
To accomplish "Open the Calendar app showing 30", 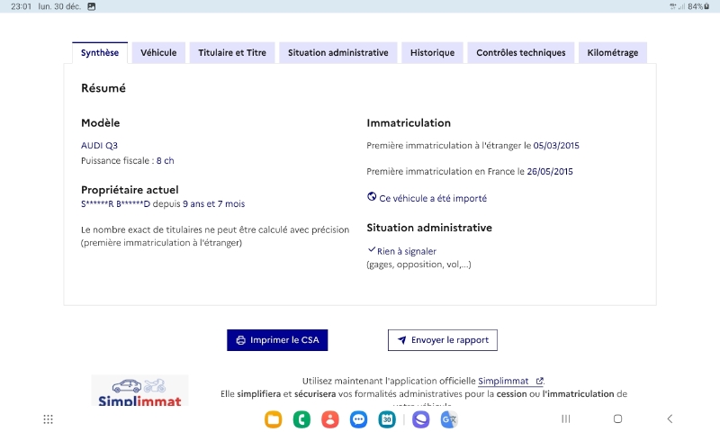I will tap(387, 419).
